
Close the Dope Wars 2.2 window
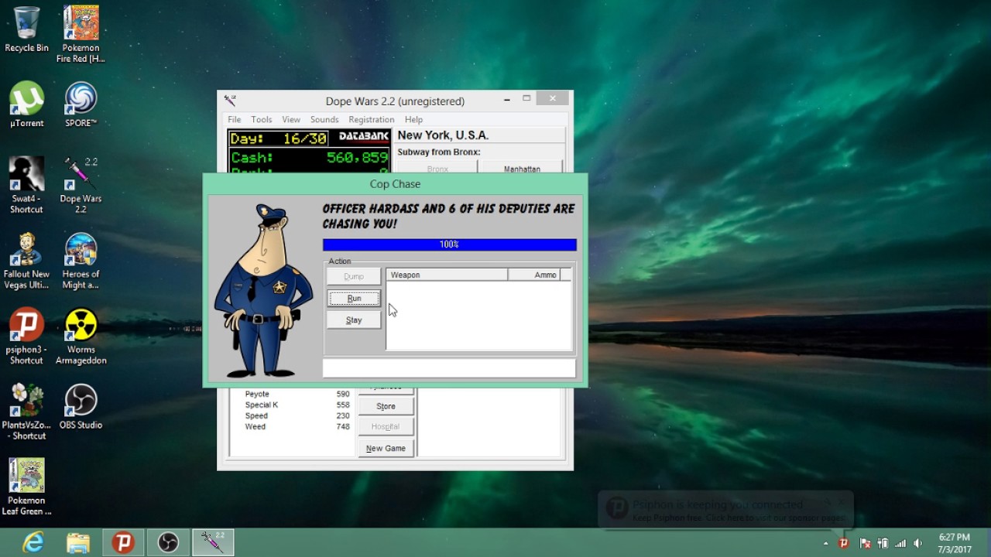click(x=552, y=98)
